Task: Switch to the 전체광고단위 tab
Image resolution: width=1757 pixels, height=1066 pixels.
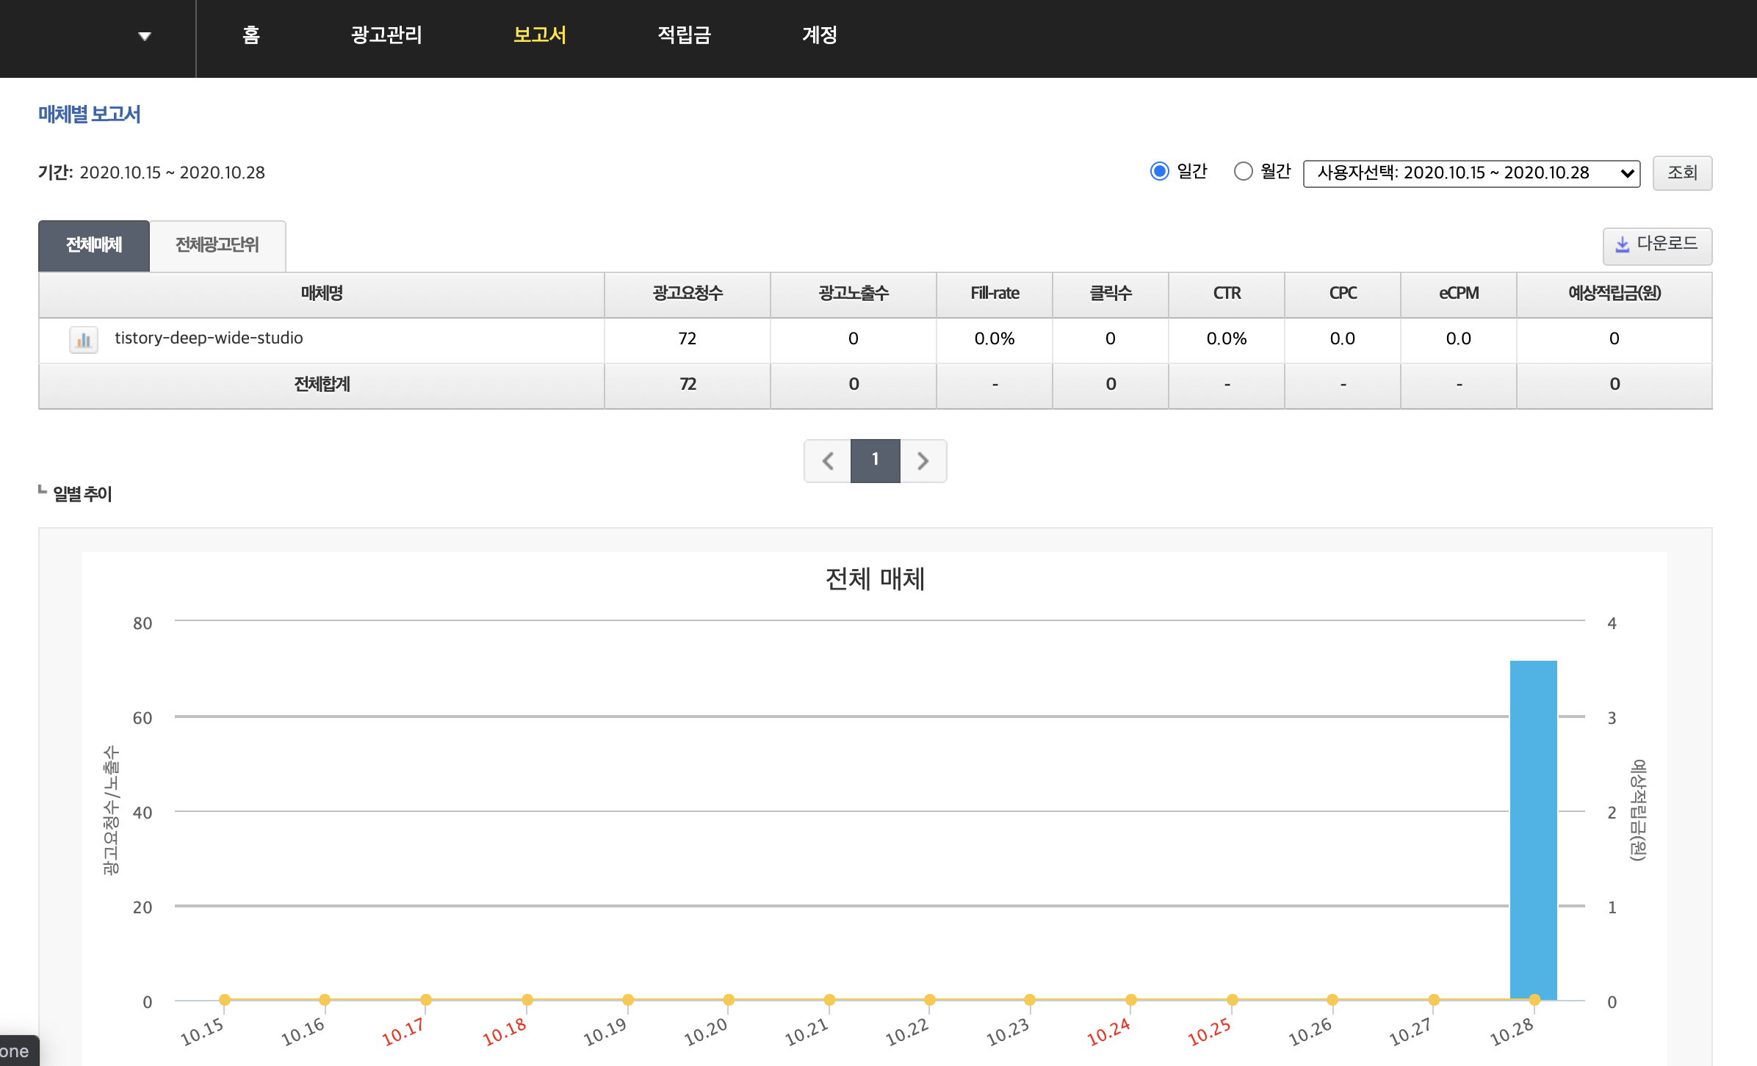Action: (x=217, y=245)
